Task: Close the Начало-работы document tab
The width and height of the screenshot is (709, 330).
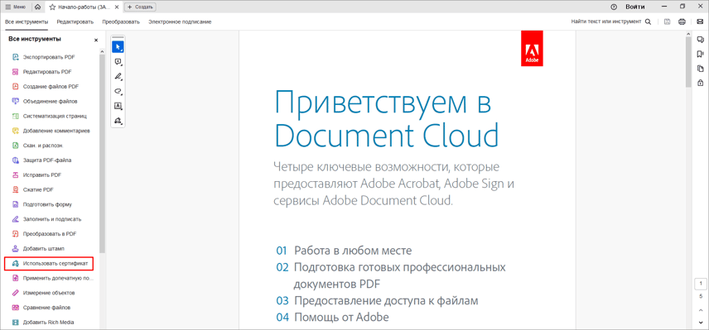Action: tap(117, 7)
